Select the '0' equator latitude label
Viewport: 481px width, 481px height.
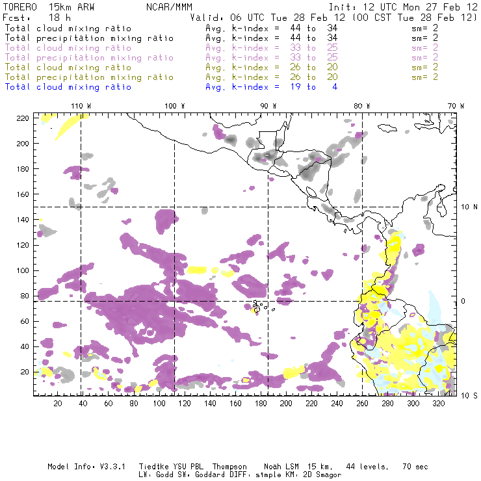point(463,301)
